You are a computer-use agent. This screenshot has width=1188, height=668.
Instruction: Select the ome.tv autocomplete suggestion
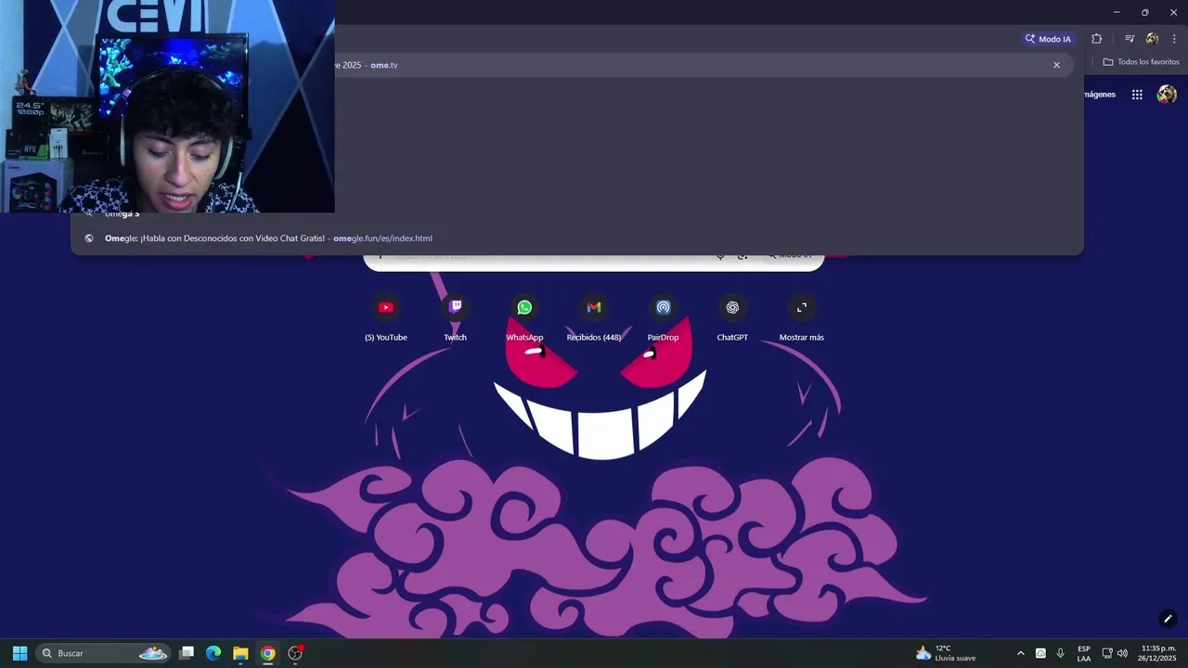(704, 65)
